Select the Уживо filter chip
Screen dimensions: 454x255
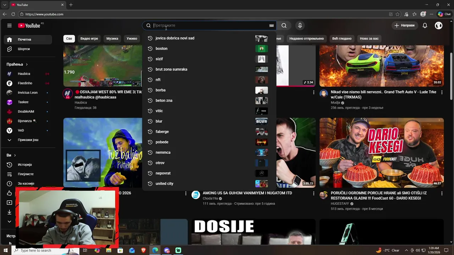[132, 39]
